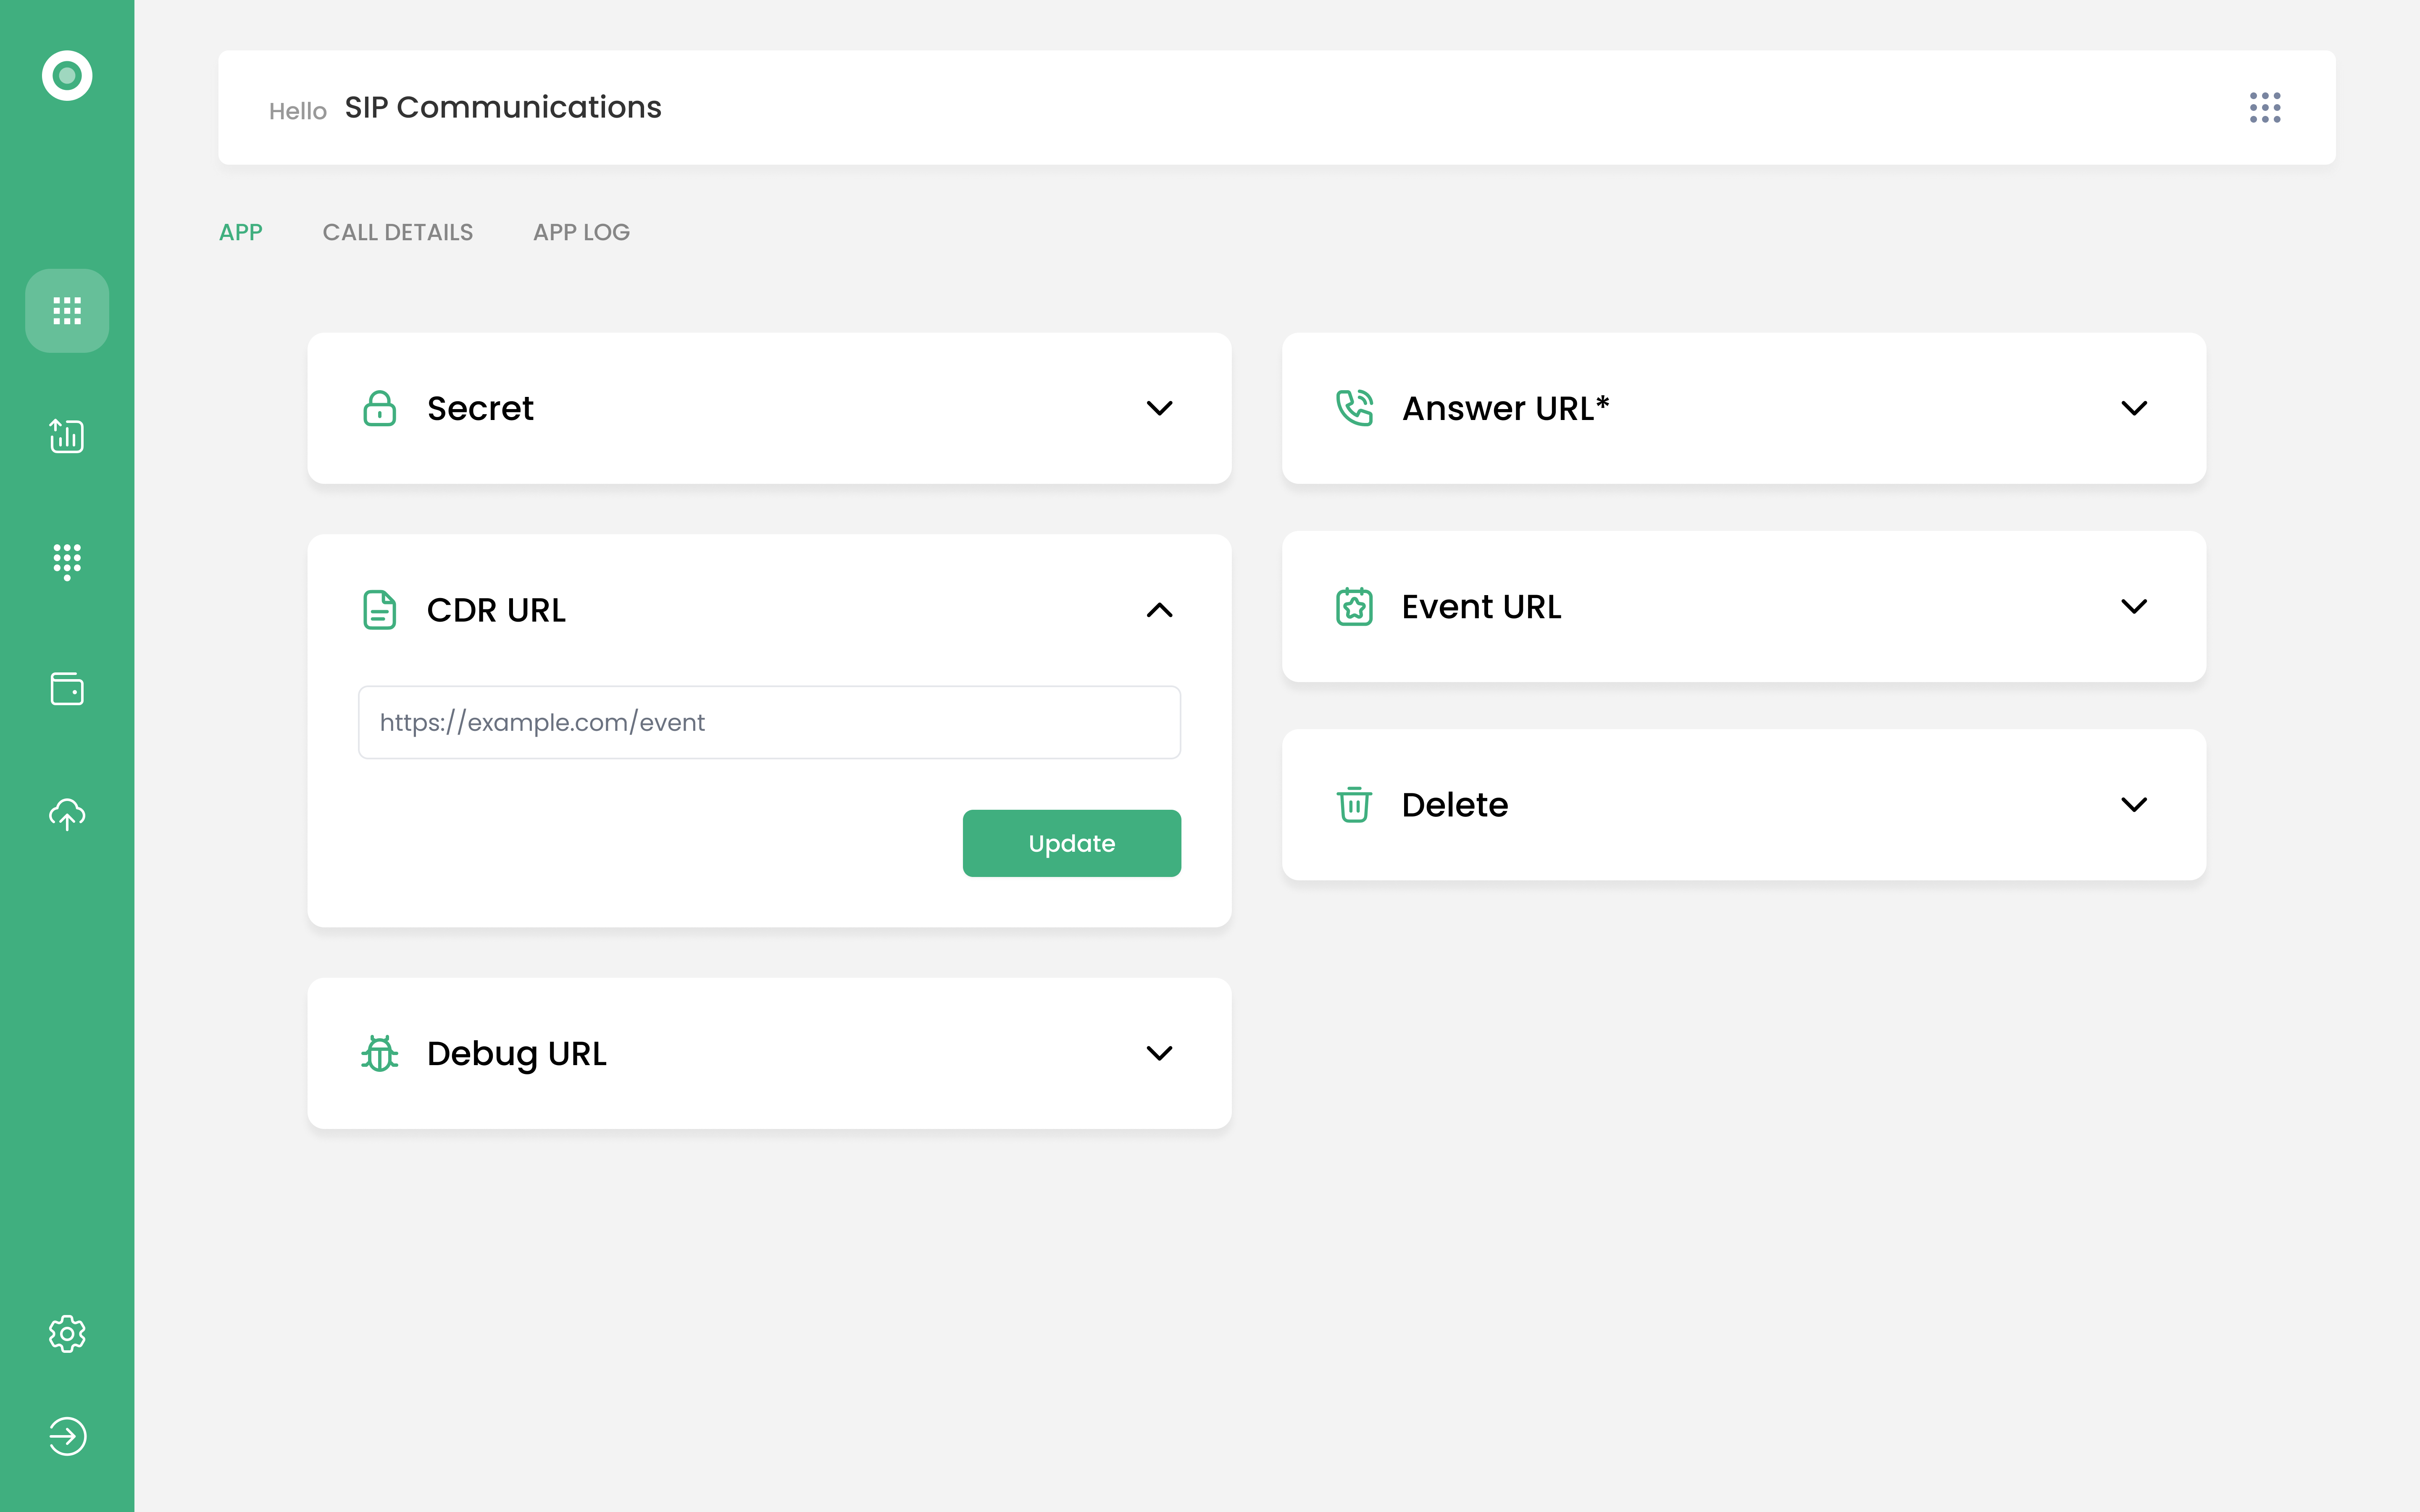Image resolution: width=2420 pixels, height=1512 pixels.
Task: Open the apps grid sidebar icon
Action: [x=67, y=311]
